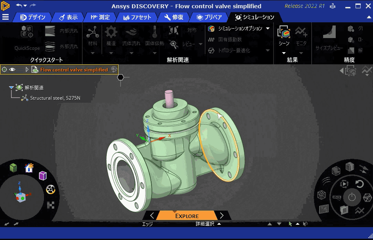Click the view orientation triad cube
The width and height of the screenshot is (373, 240).
[x=21, y=198]
